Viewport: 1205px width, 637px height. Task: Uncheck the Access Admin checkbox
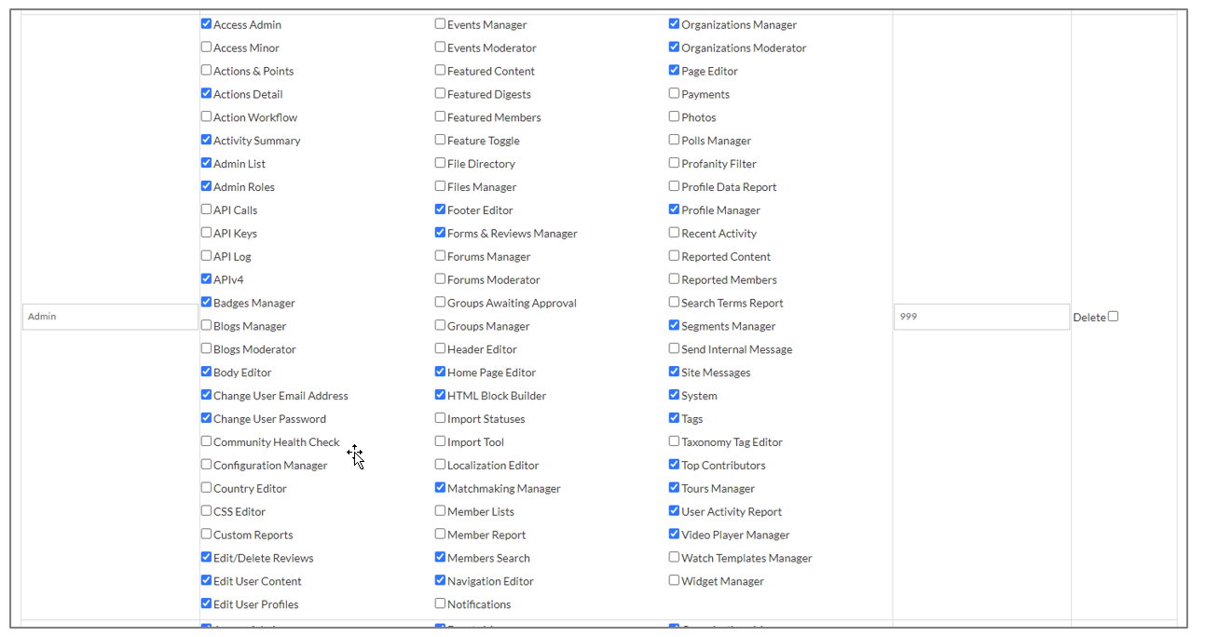click(x=206, y=24)
